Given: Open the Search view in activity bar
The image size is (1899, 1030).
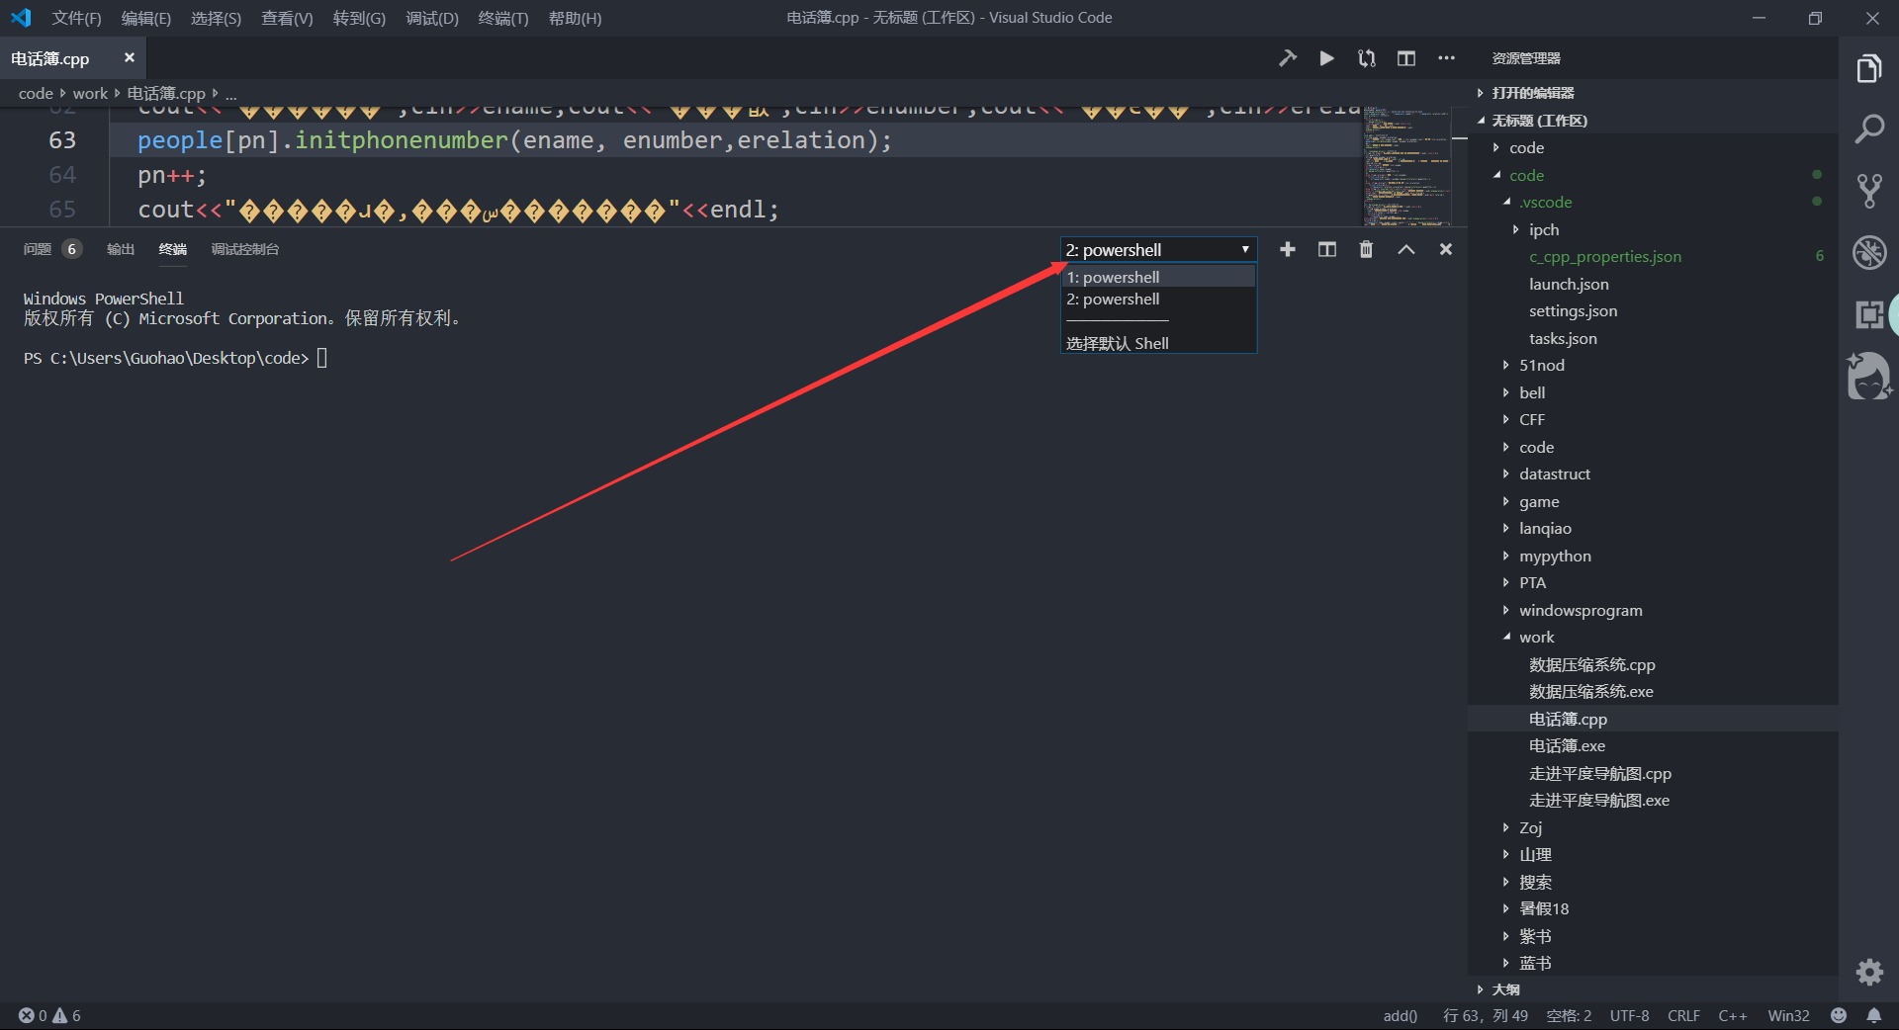Looking at the screenshot, I should 1868,129.
